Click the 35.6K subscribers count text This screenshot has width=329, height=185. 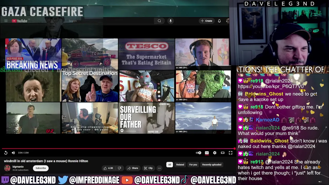[20, 170]
